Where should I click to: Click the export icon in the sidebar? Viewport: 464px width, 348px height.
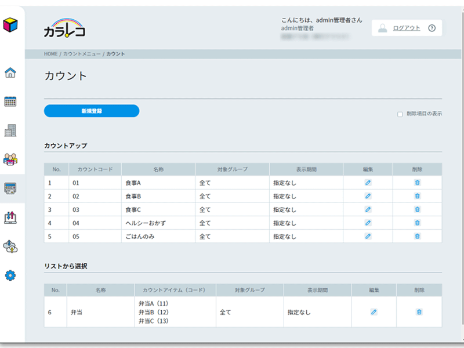(10, 217)
